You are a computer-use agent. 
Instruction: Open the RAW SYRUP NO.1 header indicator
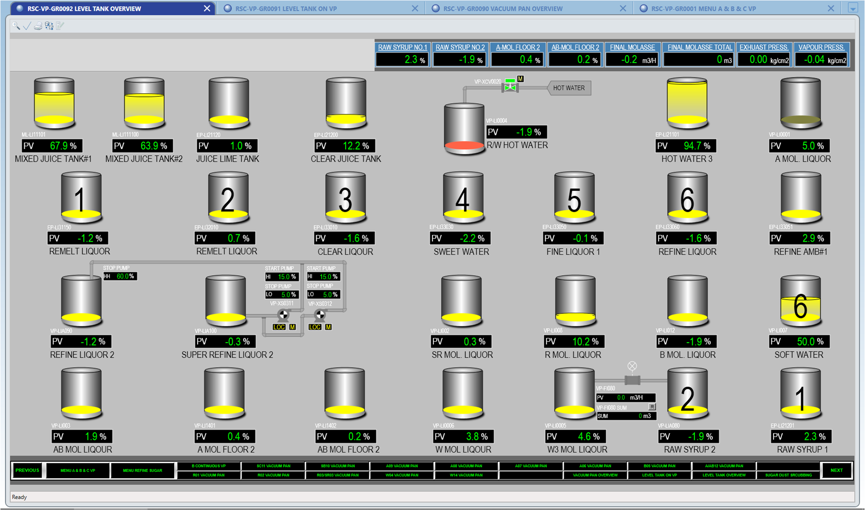click(x=402, y=47)
